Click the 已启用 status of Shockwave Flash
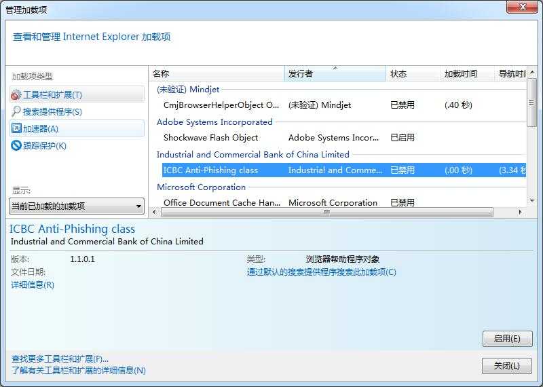 [x=402, y=138]
